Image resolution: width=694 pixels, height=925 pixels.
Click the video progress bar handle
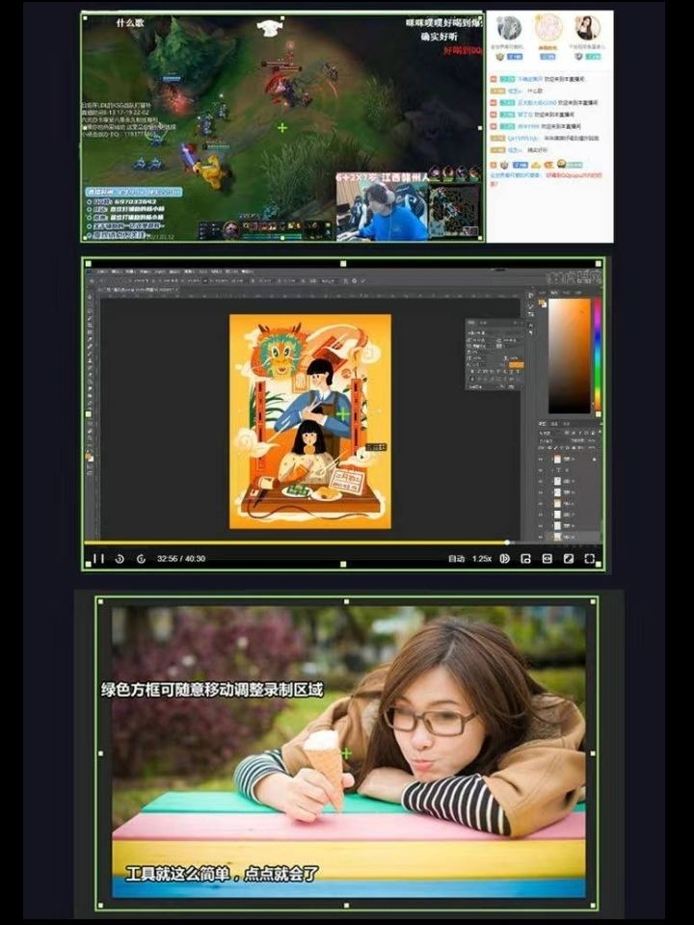508,542
